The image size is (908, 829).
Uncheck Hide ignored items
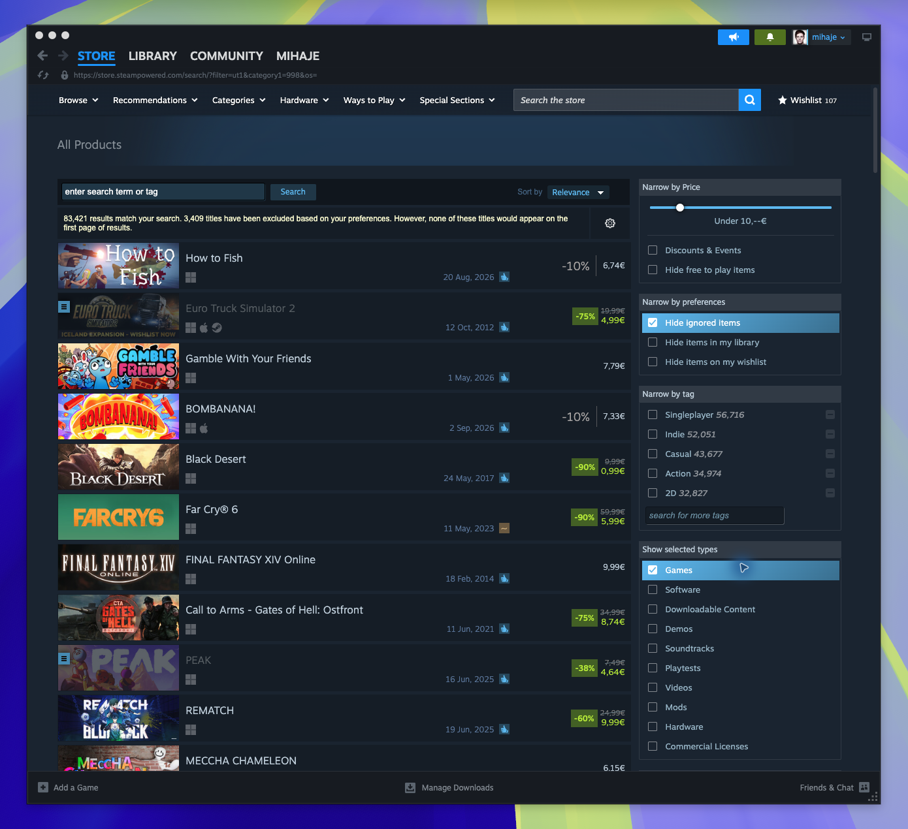tap(653, 322)
